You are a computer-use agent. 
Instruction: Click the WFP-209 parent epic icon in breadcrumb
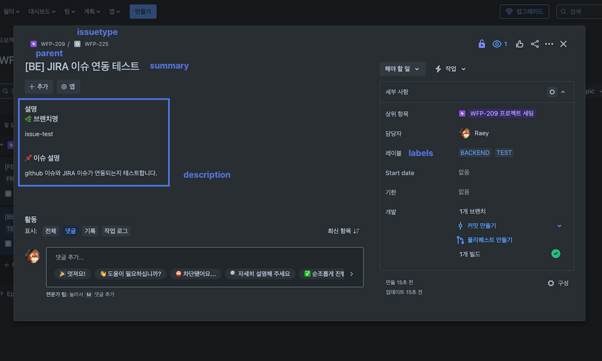(33, 43)
